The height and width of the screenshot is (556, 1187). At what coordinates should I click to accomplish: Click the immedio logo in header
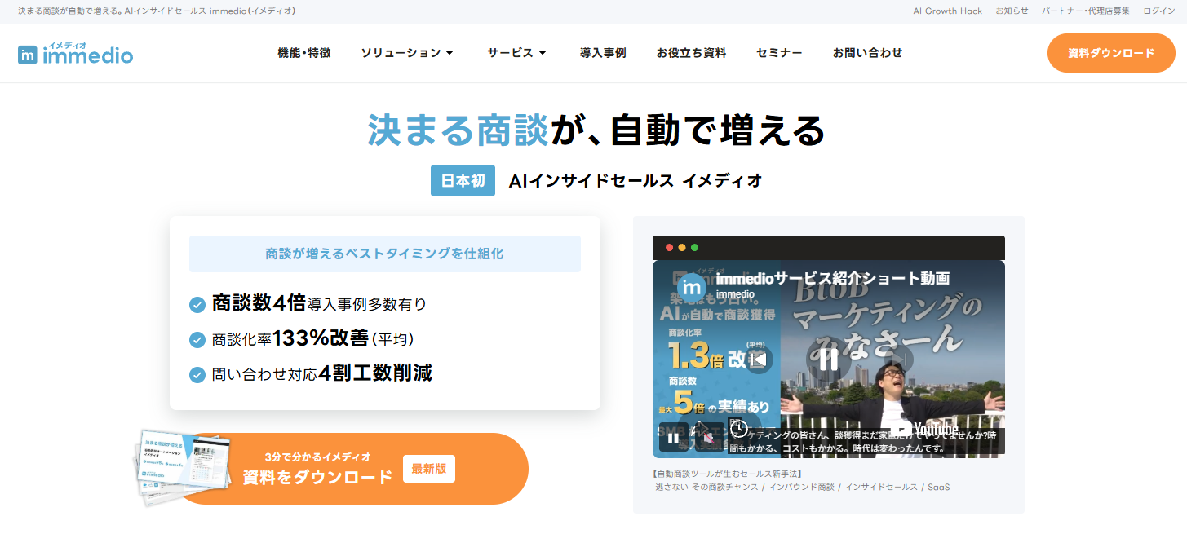point(75,53)
